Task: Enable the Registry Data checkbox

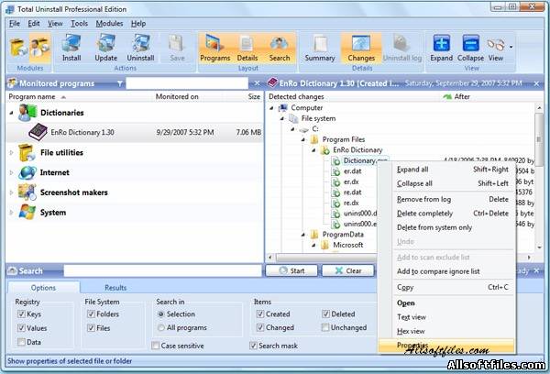Action: click(21, 342)
